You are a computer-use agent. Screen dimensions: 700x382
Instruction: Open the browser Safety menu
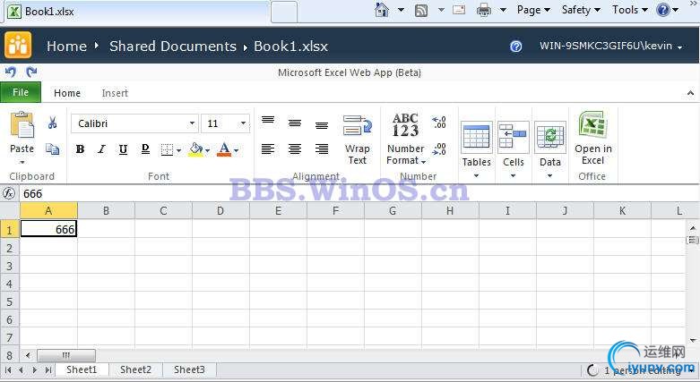pyautogui.click(x=581, y=10)
